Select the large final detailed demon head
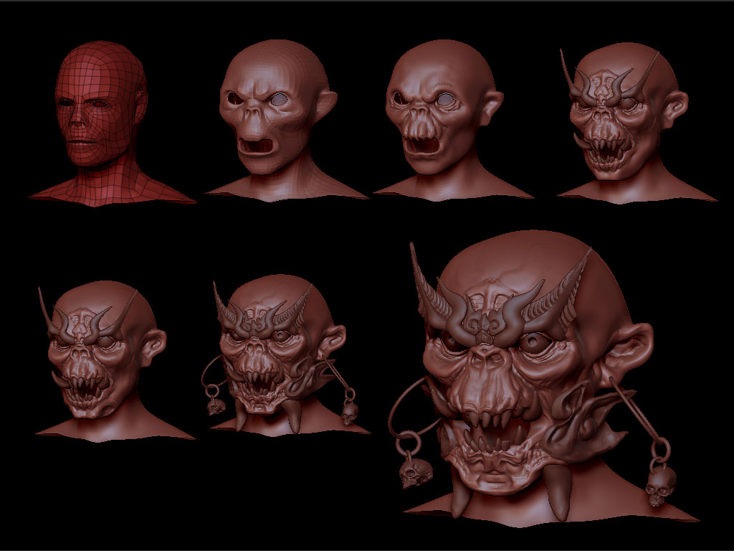 tap(543, 377)
